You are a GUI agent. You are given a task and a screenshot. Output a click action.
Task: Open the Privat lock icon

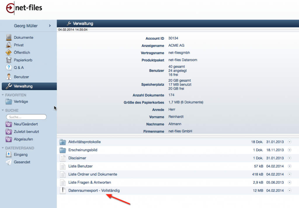click(9, 45)
